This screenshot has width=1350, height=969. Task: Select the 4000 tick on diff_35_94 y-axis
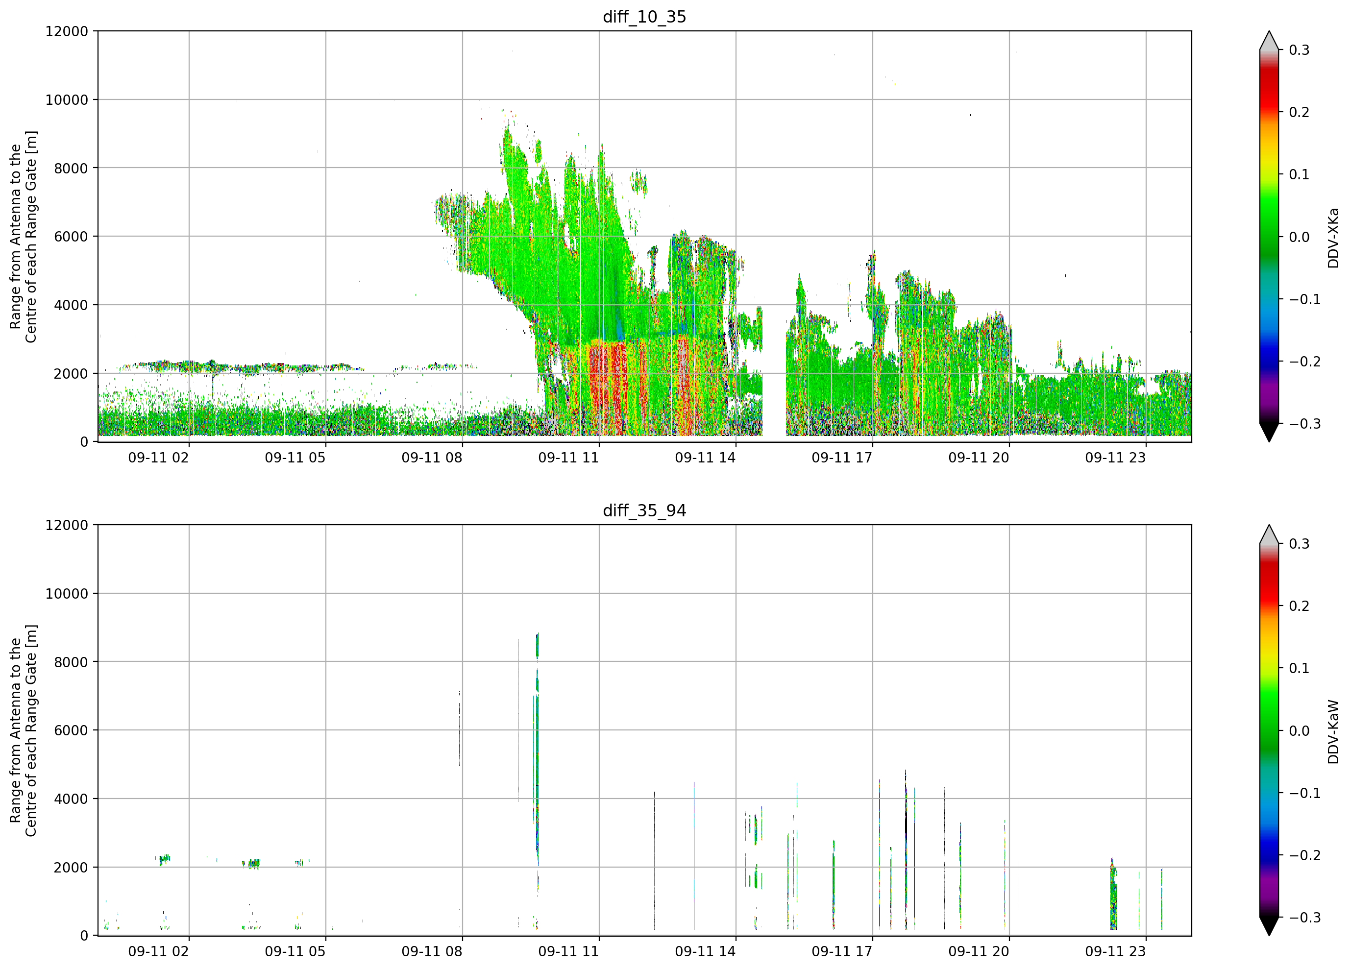coord(71,799)
